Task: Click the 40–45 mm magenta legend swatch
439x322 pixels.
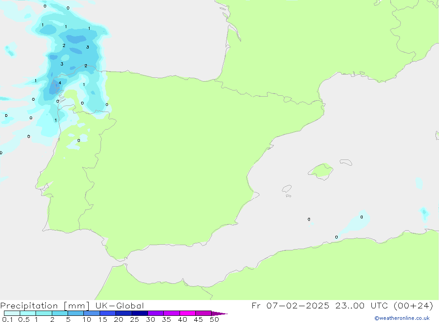Action: pos(187,313)
